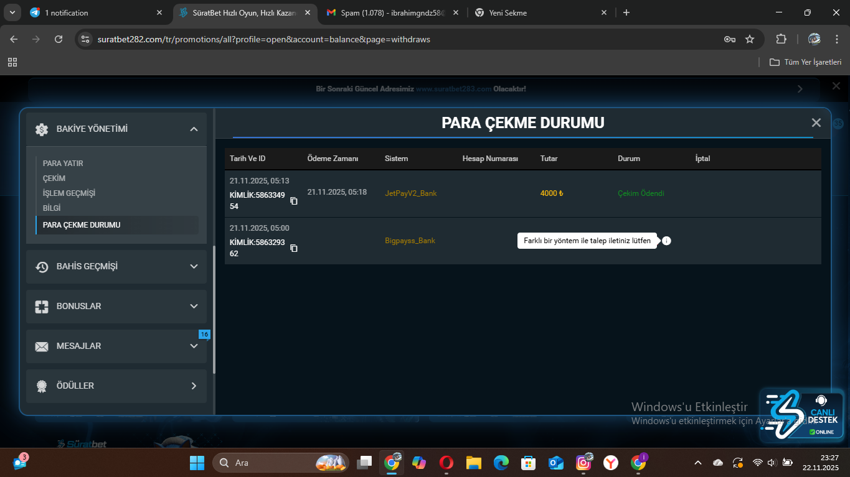Expand the Bonuslar section

click(194, 306)
